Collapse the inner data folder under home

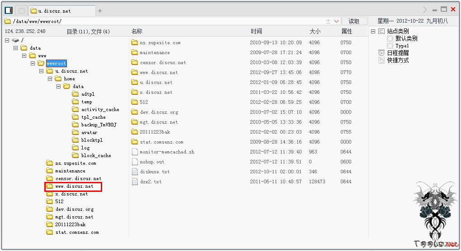point(58,86)
